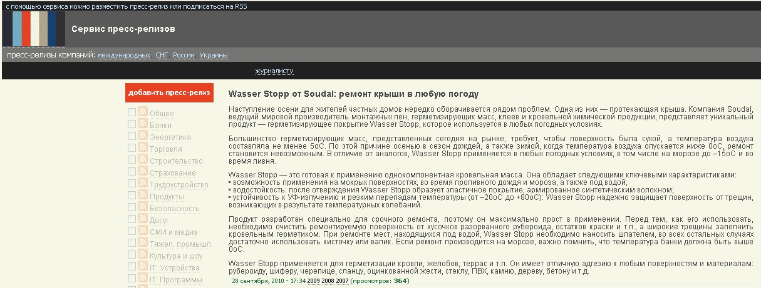Screen dimensions: 761x288
Task: Check the Трудоустройство checkbox
Action: coord(132,184)
